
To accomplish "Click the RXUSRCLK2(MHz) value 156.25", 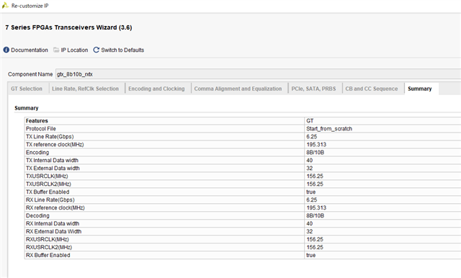I will (x=315, y=248).
